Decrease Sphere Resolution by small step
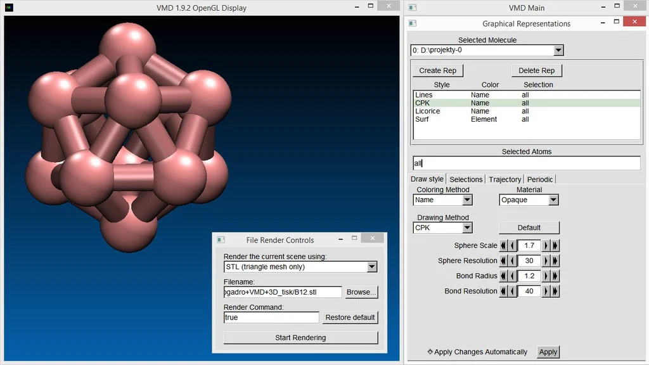This screenshot has height=365, width=649. click(512, 260)
